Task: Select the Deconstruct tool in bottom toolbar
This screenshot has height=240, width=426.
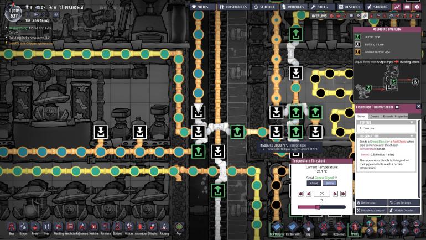Action: (339, 228)
